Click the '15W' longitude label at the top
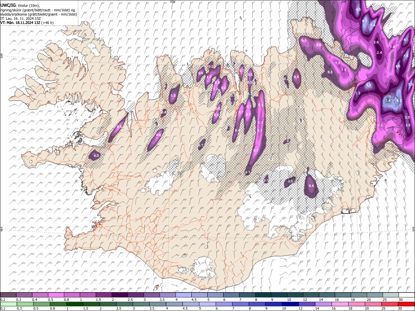Viewport: 415px width, 311px height. pyautogui.click(x=343, y=2)
